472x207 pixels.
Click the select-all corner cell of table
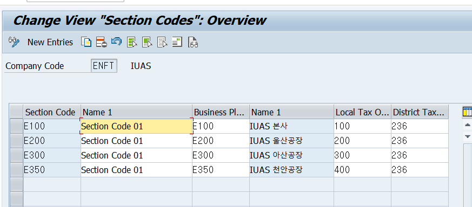[17, 112]
